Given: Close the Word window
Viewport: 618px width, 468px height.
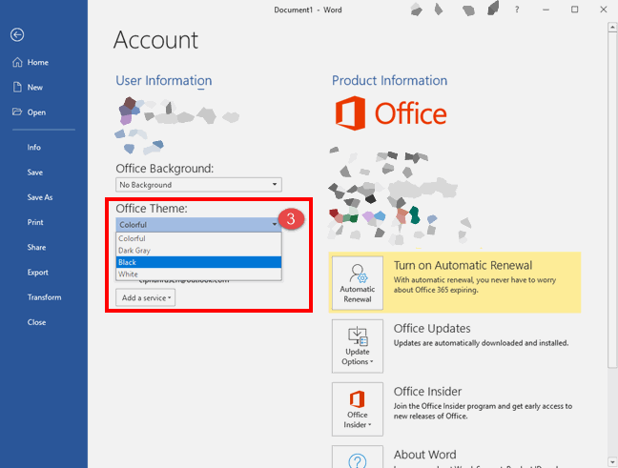Looking at the screenshot, I should [604, 10].
